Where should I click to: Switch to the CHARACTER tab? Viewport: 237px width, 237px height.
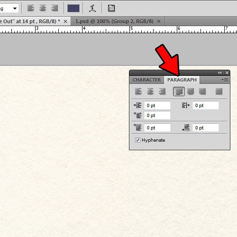coord(146,80)
